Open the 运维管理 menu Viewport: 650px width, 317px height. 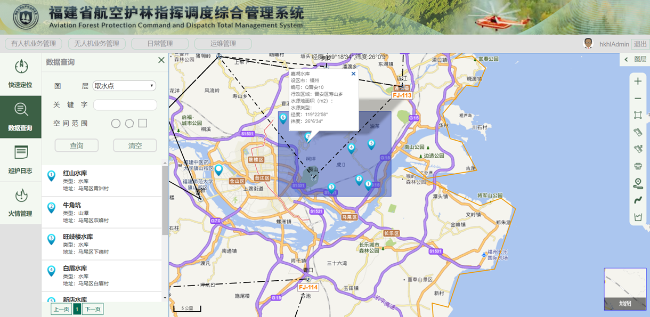point(223,44)
